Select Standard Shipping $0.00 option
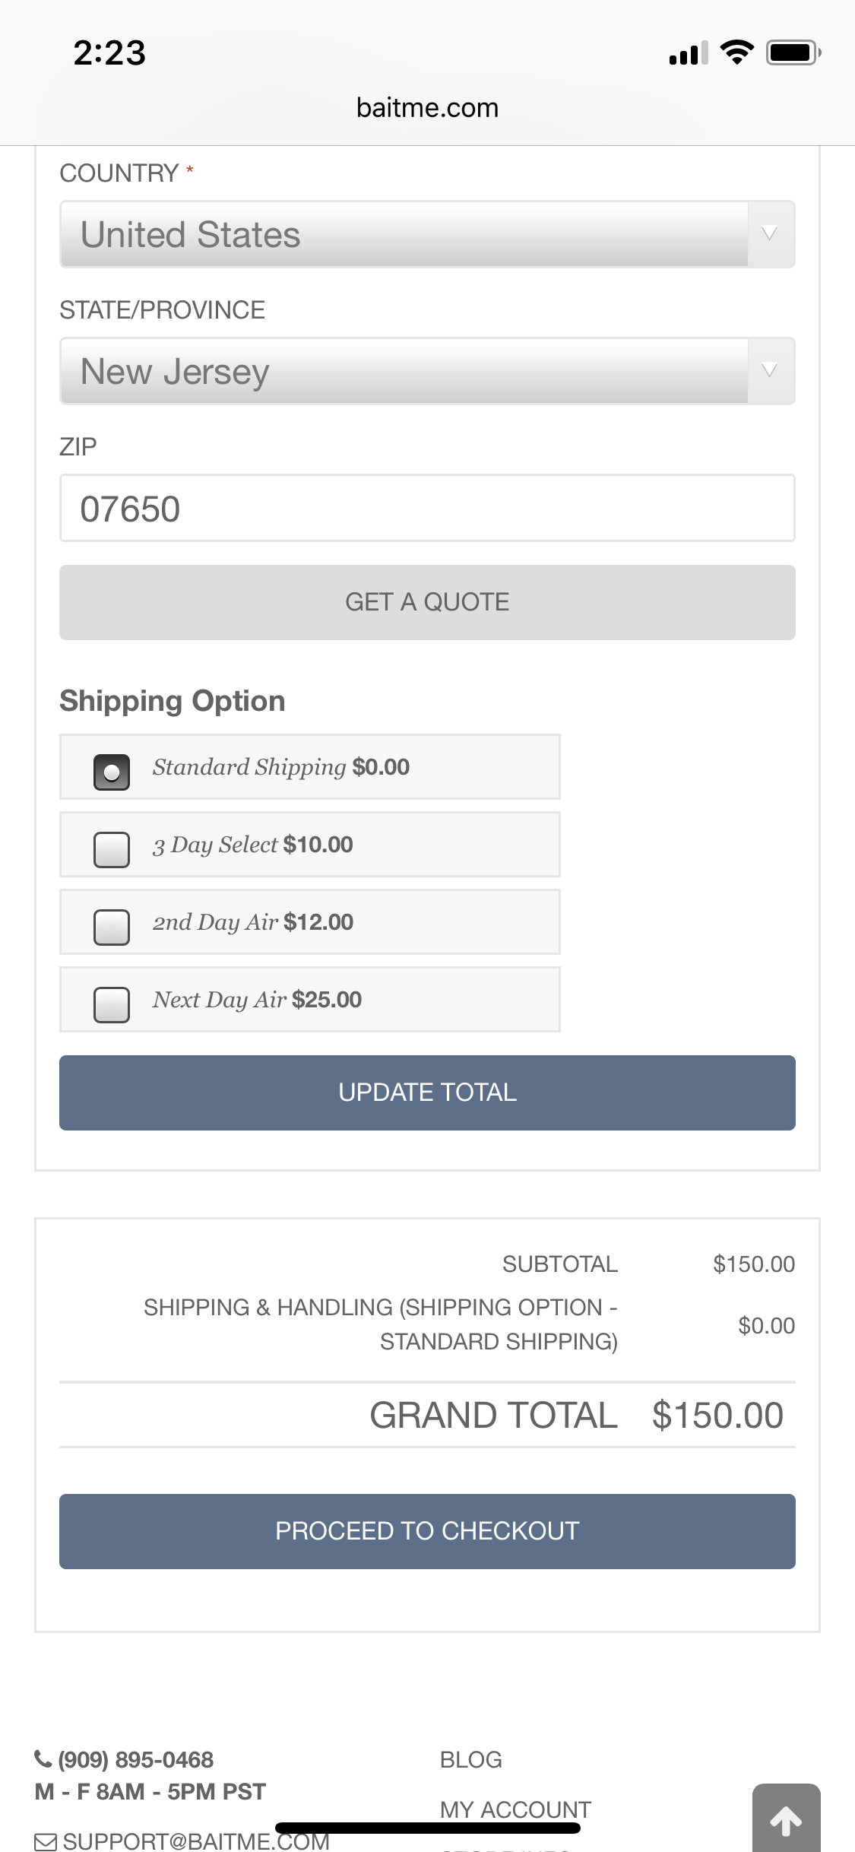The image size is (855, 1852). tap(112, 772)
